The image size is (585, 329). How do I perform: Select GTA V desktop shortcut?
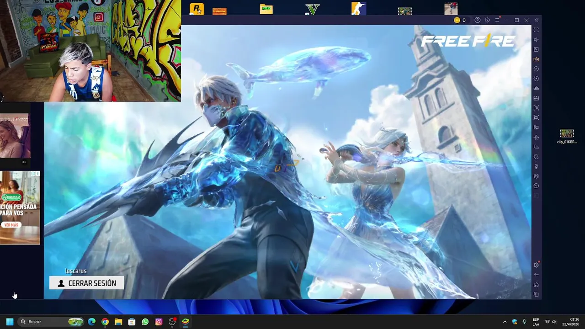tap(313, 9)
